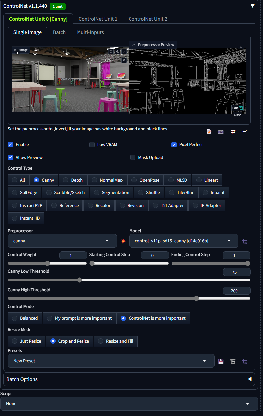Viewport: 263px width, 416px height.
Task: Switch to ControlNet Unit 1 tab
Action: (x=98, y=19)
